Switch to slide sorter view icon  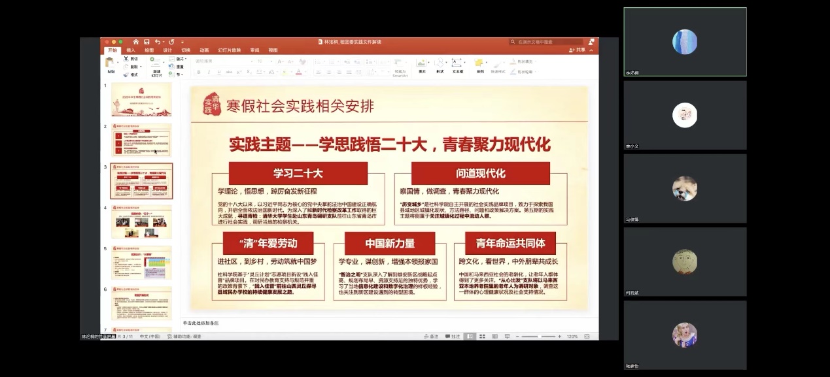pyautogui.click(x=481, y=336)
